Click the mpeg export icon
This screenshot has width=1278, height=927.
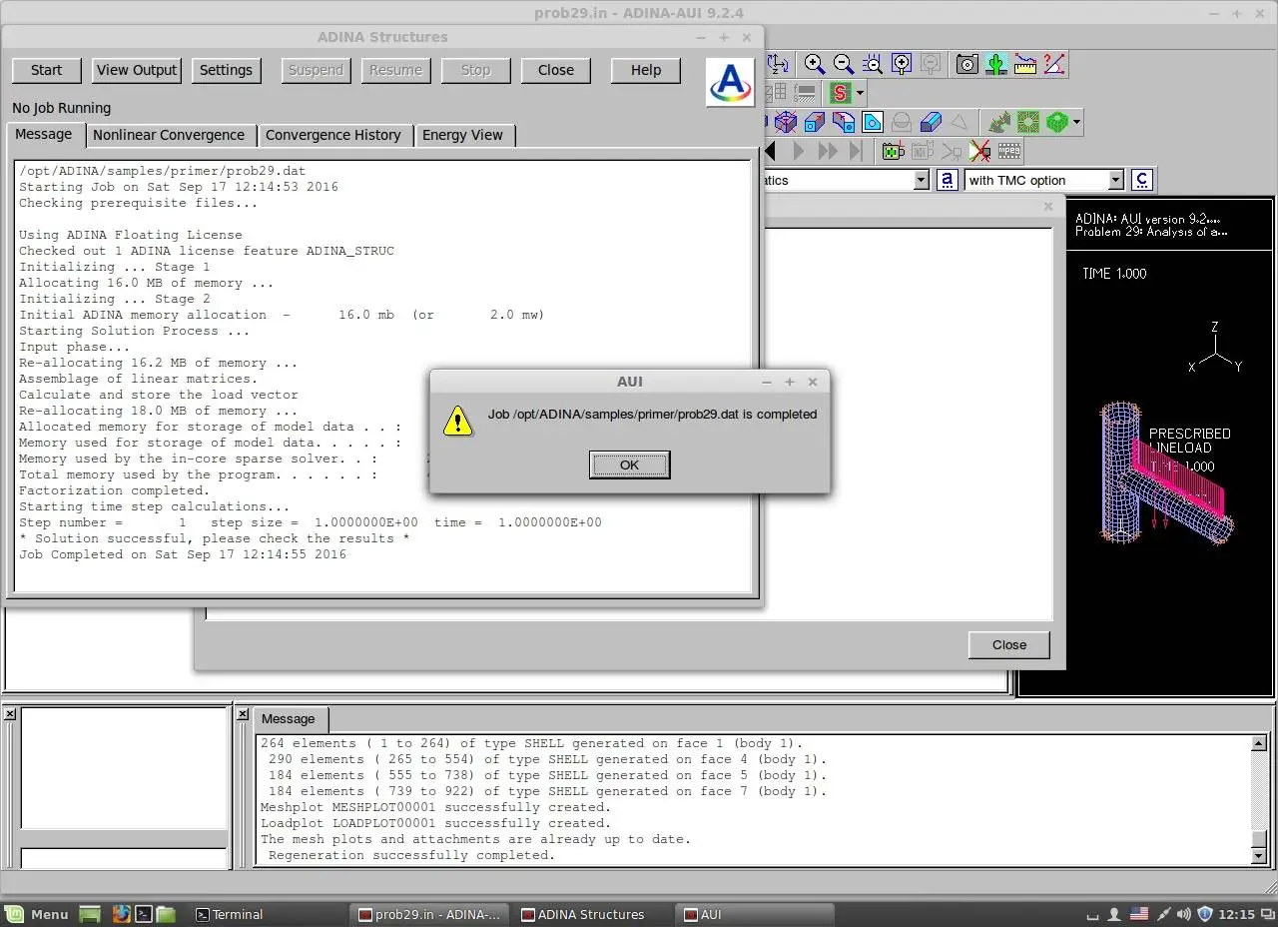coord(1009,151)
